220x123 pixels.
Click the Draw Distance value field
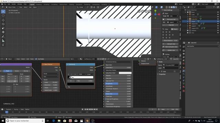tap(170, 41)
